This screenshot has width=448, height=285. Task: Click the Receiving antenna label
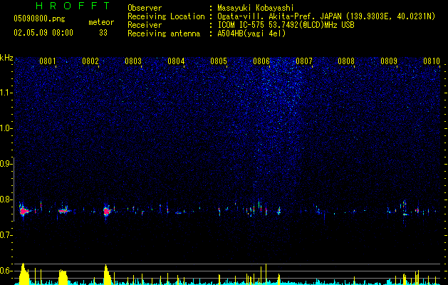[x=164, y=33]
